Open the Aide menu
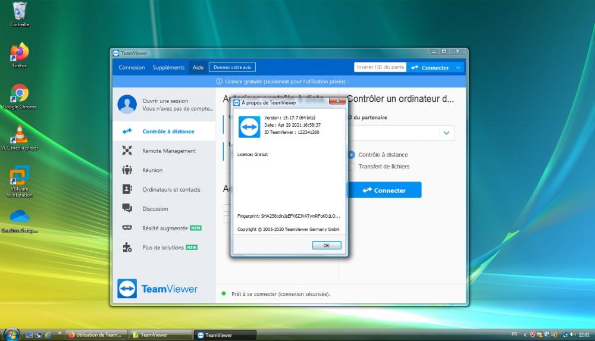595x341 pixels. (198, 68)
